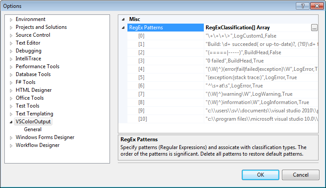Screen dimensions: 326x188
Task: Open the Projects and Solutions category
Action: [41, 27]
